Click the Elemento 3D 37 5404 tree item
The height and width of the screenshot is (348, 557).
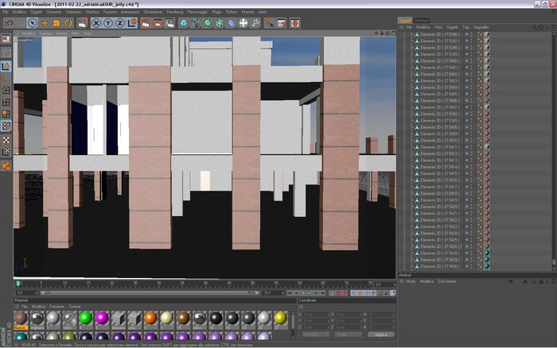(440, 87)
